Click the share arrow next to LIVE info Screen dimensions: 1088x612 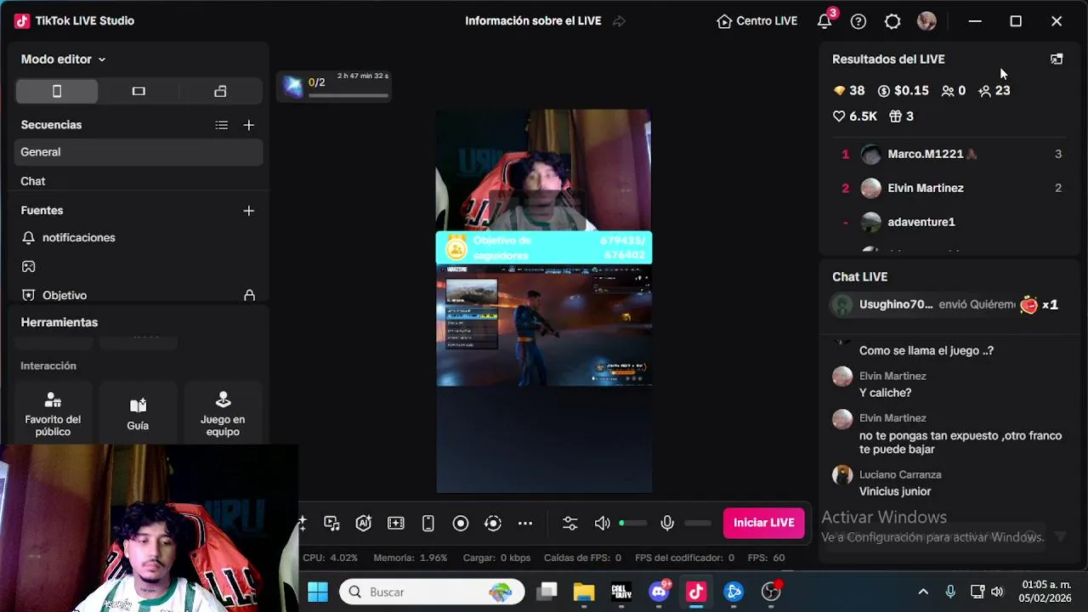pyautogui.click(x=619, y=21)
